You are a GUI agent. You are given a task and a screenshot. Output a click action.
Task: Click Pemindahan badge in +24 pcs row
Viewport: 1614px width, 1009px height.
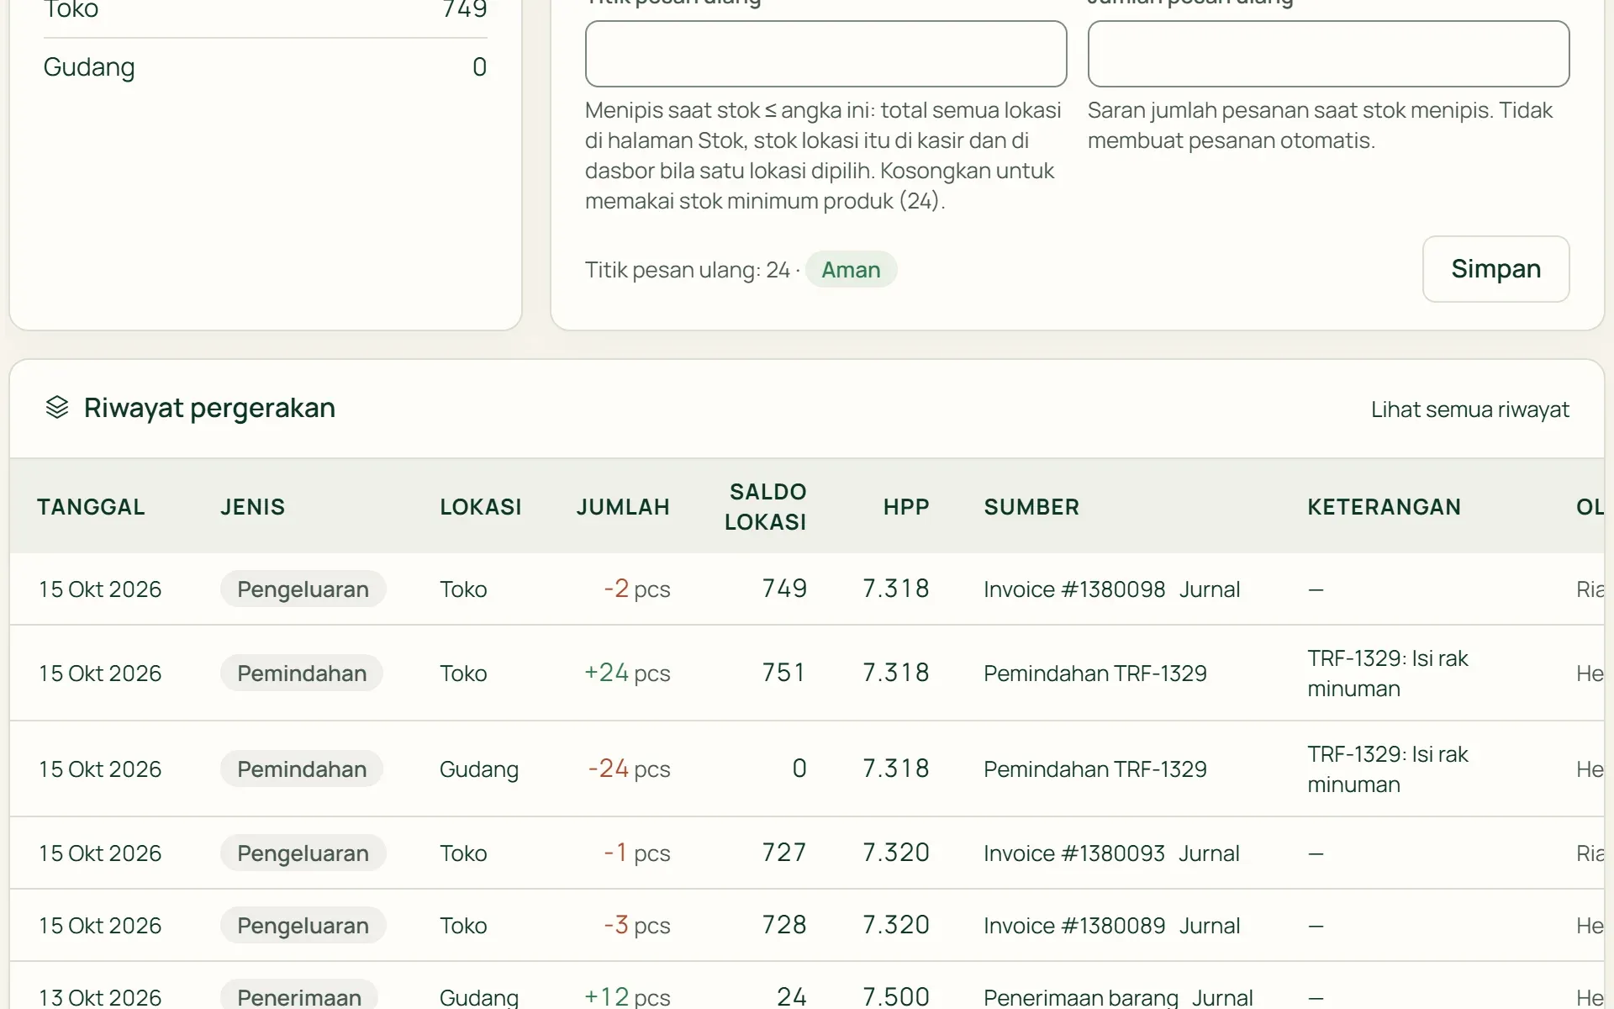tap(302, 674)
